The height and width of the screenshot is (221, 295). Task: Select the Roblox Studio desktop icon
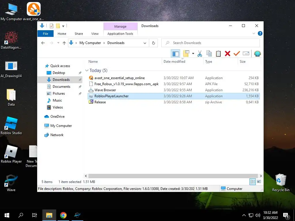[x=11, y=126]
